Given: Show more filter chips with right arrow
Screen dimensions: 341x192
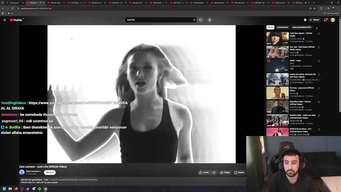Looking at the screenshot, I should point(316,28).
